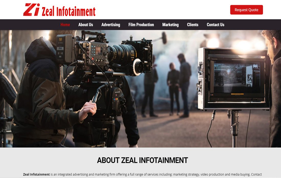The image size is (281, 178).
Task: Click the About Zeal Infotainment heading
Action: point(143,160)
